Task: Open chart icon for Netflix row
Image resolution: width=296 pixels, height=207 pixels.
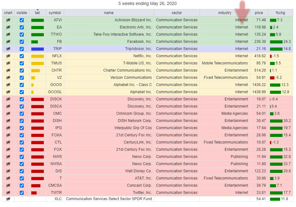Action: tap(8, 56)
